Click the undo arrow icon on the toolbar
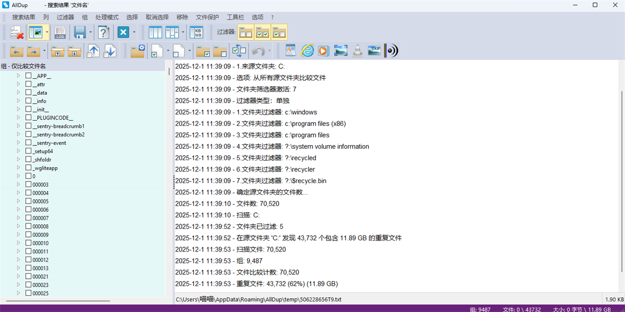Screen dimensions: 625x312 tap(259, 51)
